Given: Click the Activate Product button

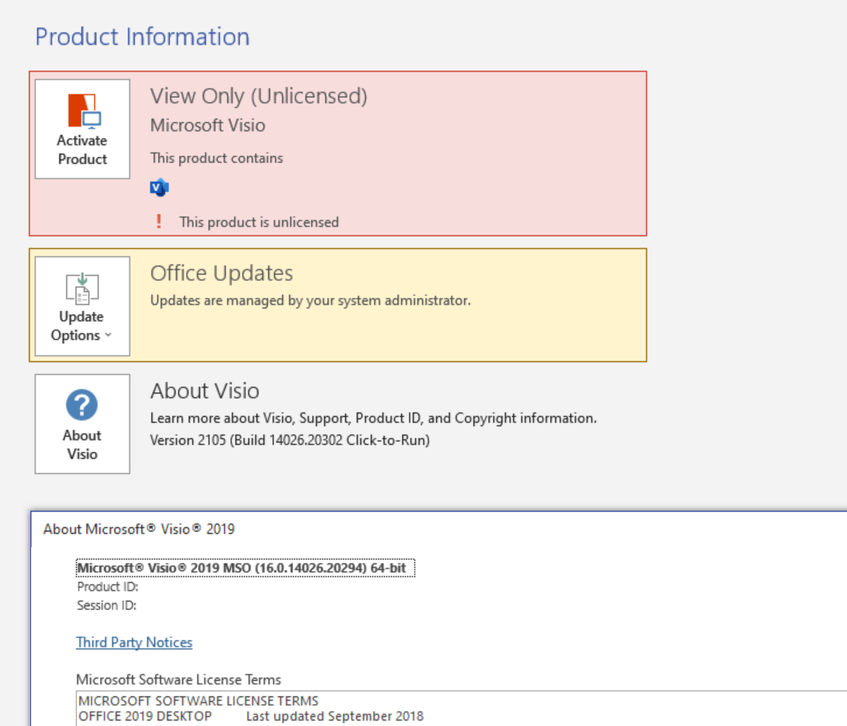Looking at the screenshot, I should pyautogui.click(x=82, y=129).
